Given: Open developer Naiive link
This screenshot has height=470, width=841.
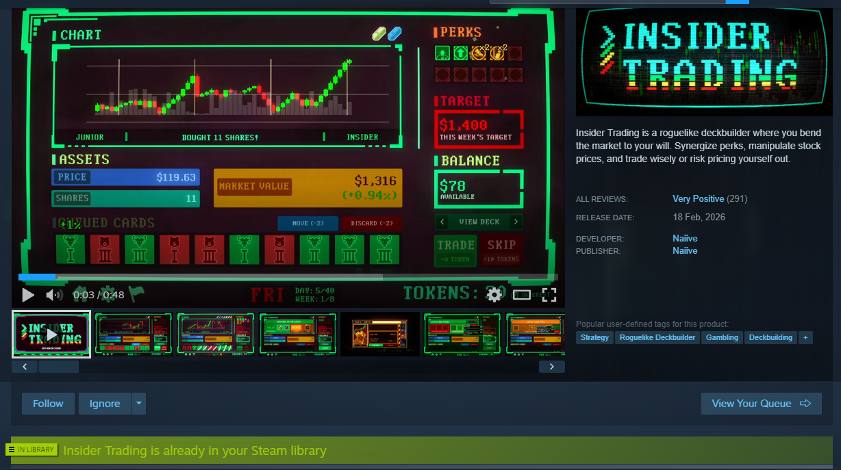Looking at the screenshot, I should [685, 239].
